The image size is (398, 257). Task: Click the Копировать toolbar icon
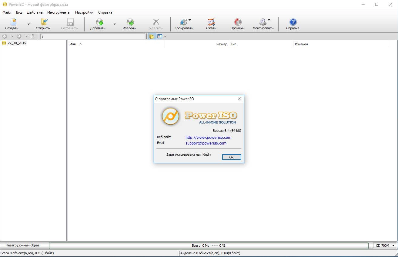(184, 22)
